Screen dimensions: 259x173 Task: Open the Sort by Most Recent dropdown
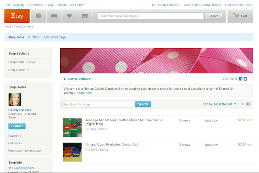225,104
